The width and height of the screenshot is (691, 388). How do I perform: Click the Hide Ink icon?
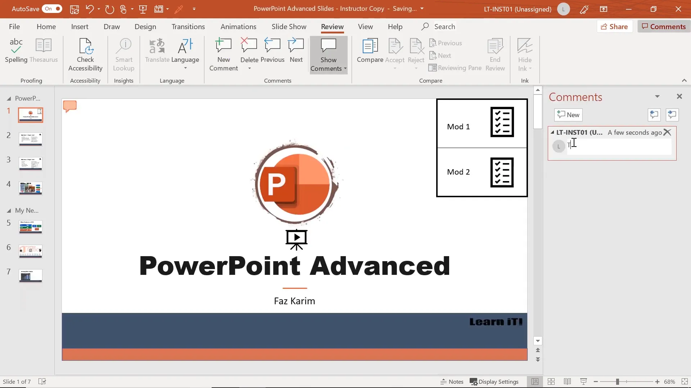(525, 47)
